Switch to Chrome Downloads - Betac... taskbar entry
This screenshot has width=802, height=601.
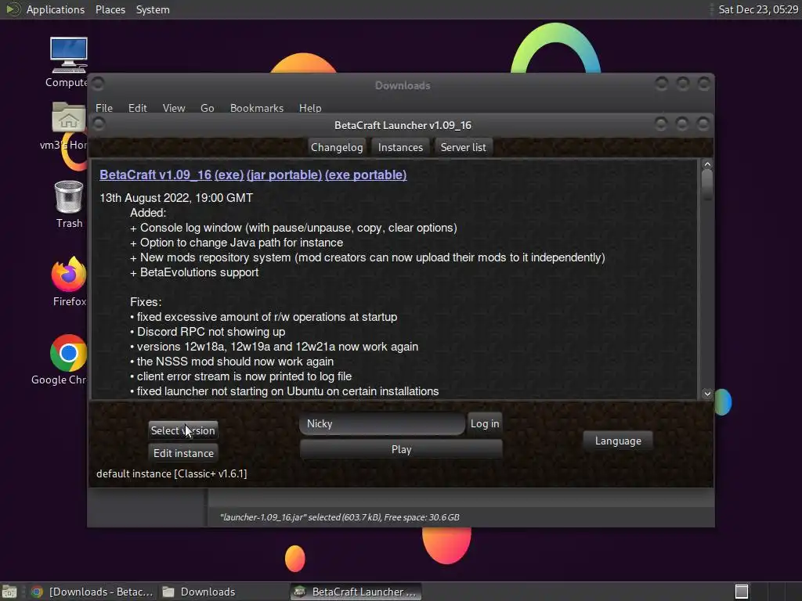92,592
